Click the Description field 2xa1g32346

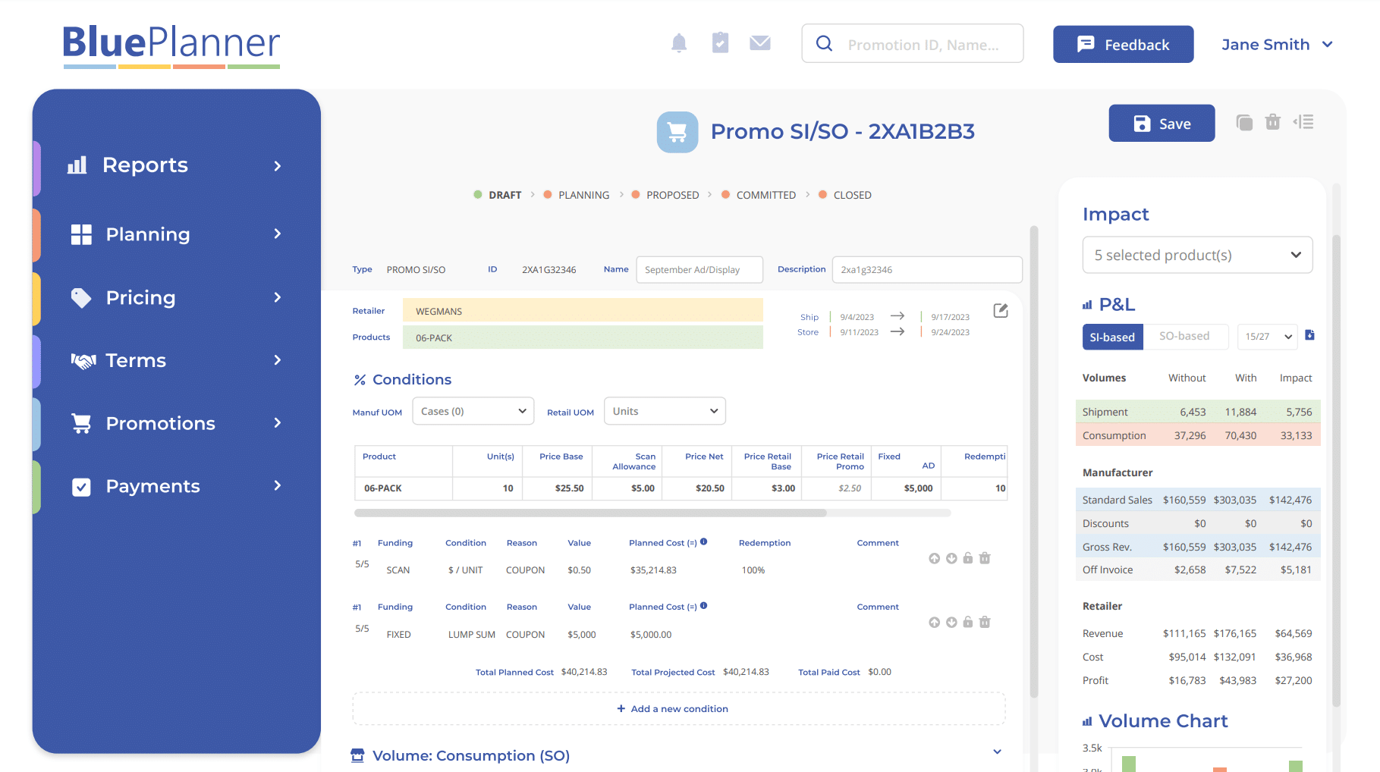pos(927,269)
